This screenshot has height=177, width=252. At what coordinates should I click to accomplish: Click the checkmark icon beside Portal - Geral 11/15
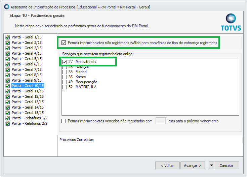click(x=7, y=91)
